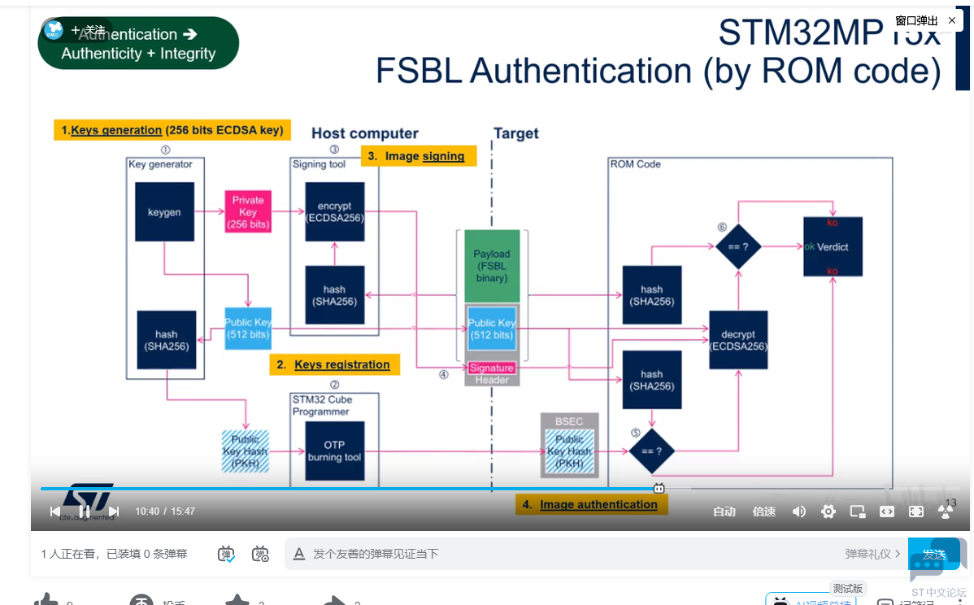Toggle danmaku display on or off
Image resolution: width=974 pixels, height=605 pixels.
[227, 554]
